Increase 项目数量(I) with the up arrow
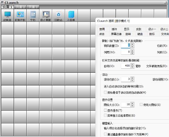 click(x=132, y=44)
